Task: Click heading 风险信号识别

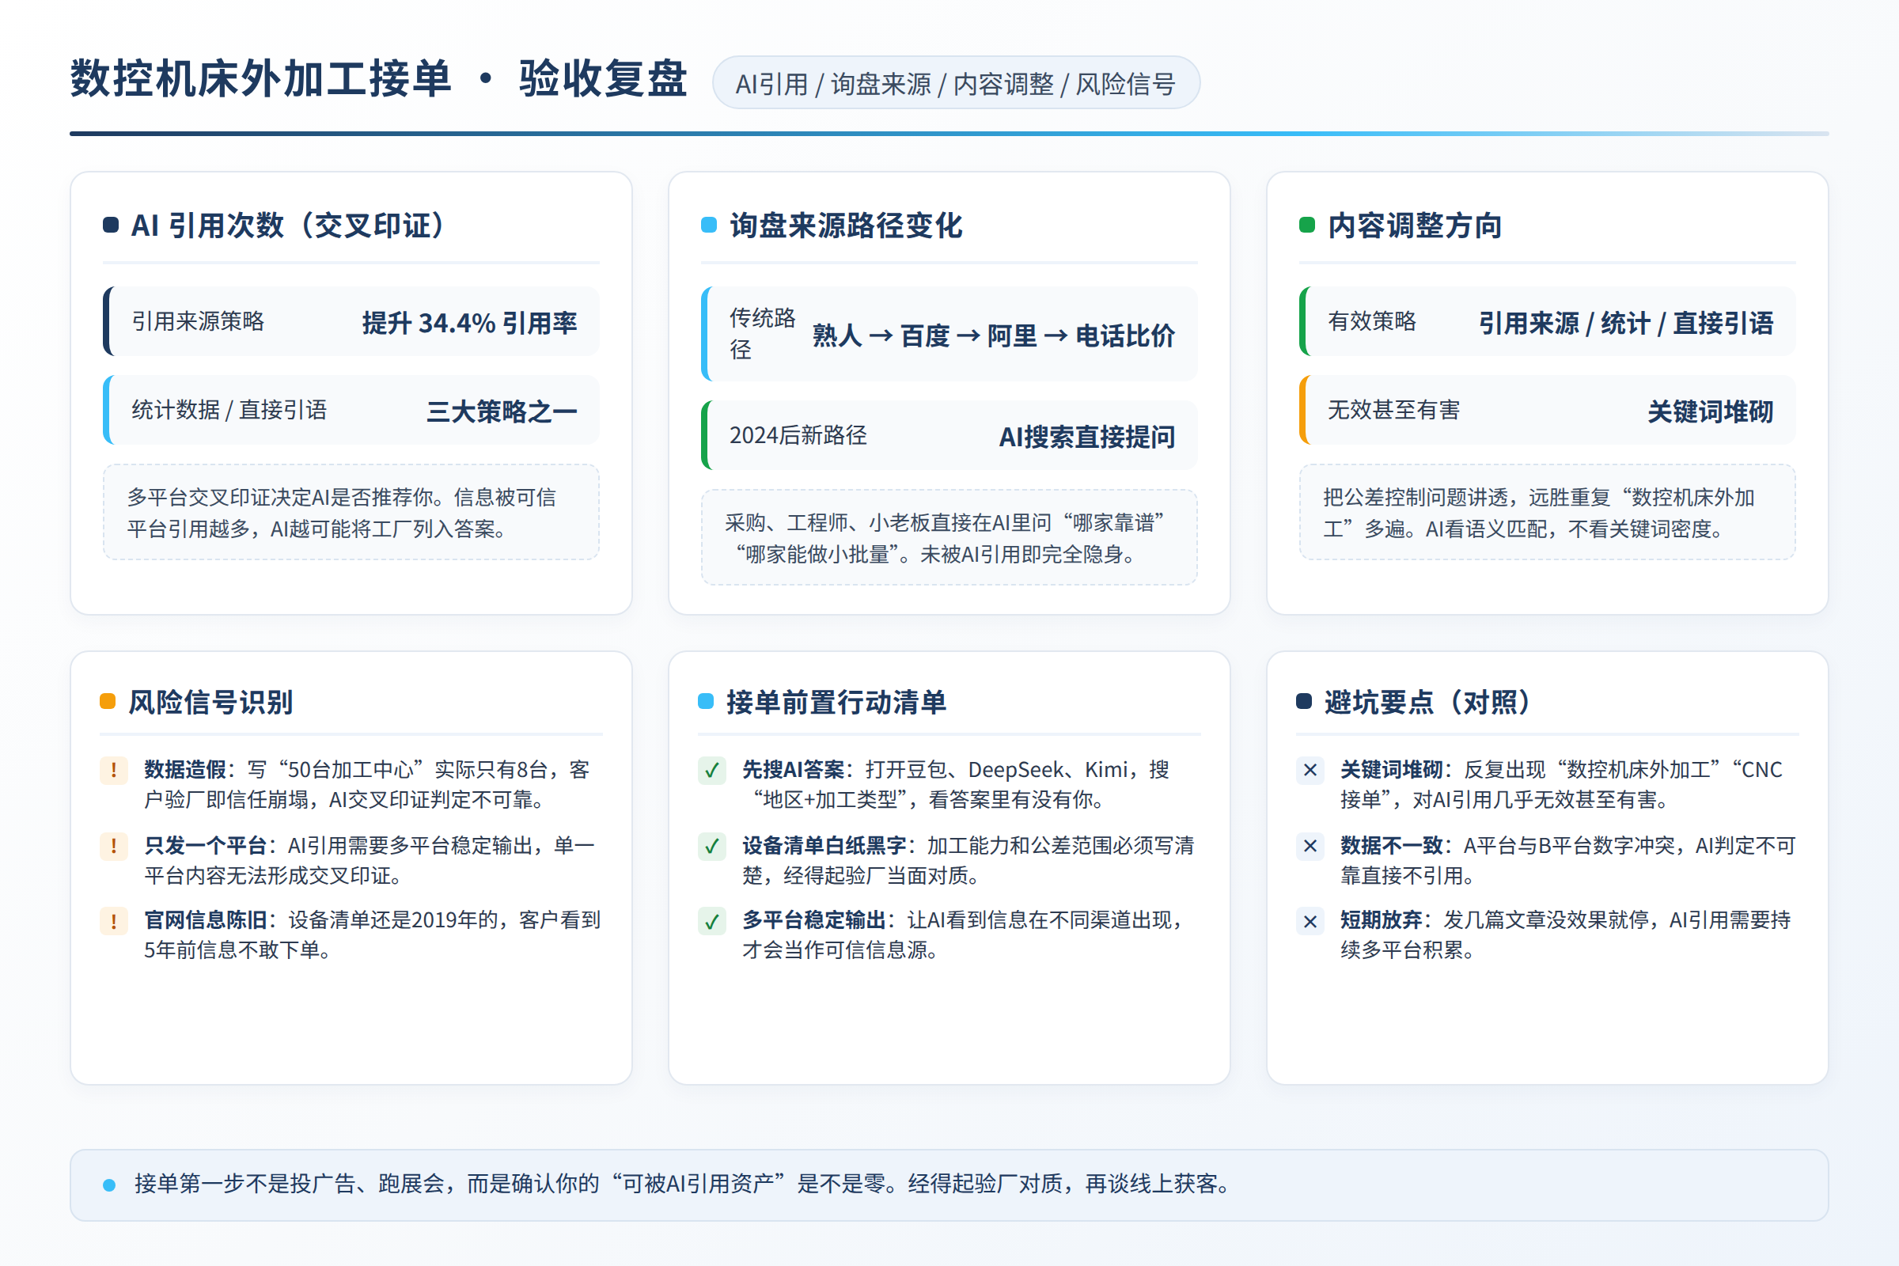Action: [210, 702]
